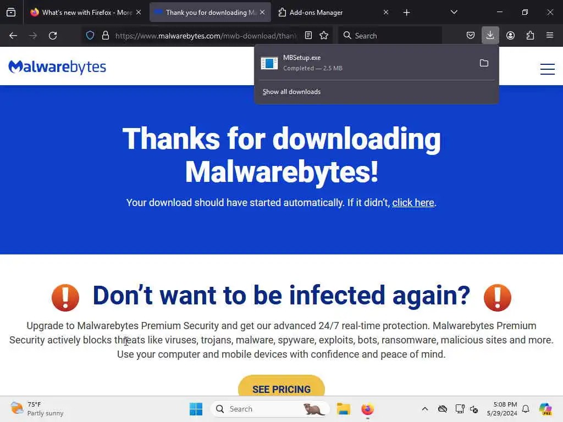Open a new tab with plus button
The image size is (563, 422).
click(406, 13)
